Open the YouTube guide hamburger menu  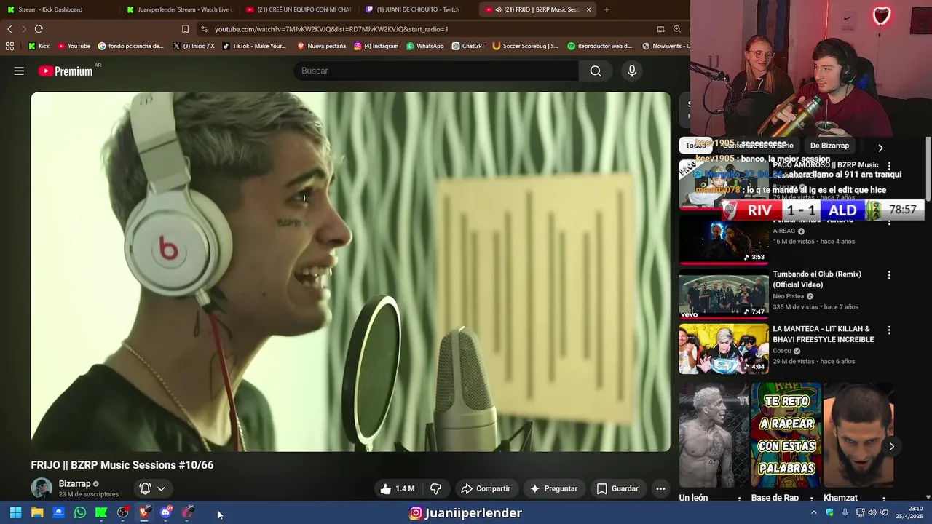(19, 71)
